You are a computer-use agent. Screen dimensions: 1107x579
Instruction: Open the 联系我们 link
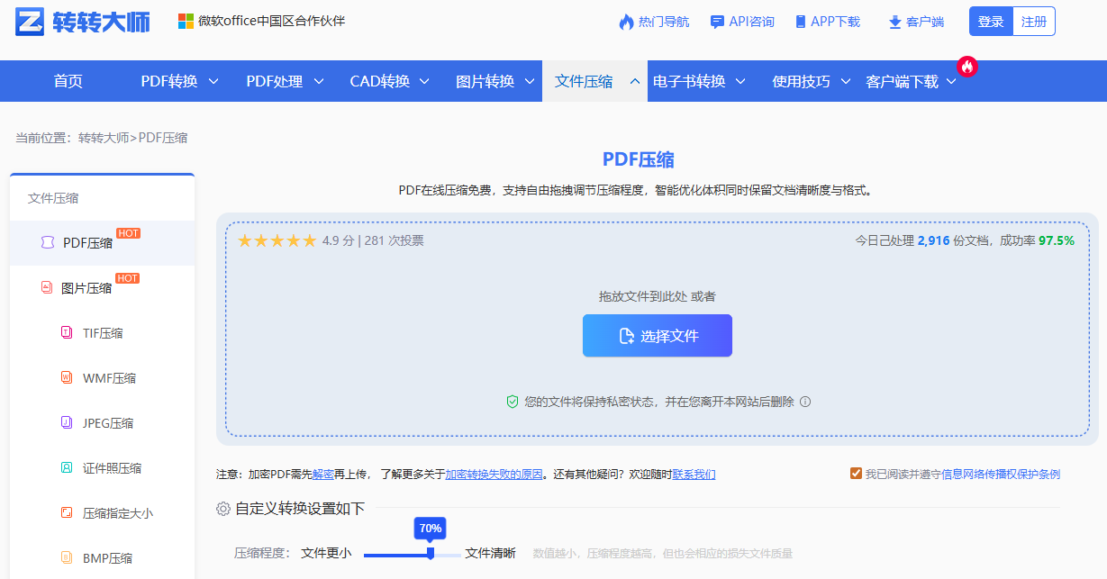tap(694, 473)
